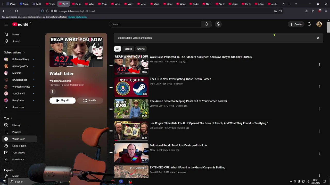Switch to the Discord browser tab
Screen dimensions: 330x185
tap(11, 4)
